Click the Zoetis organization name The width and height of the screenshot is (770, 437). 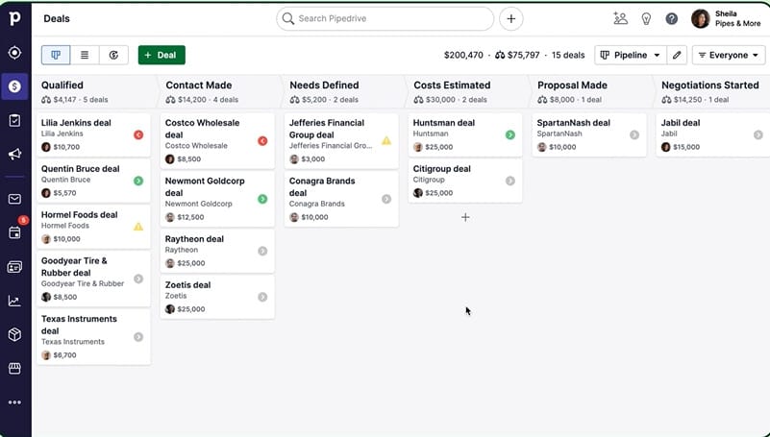pyautogui.click(x=176, y=296)
